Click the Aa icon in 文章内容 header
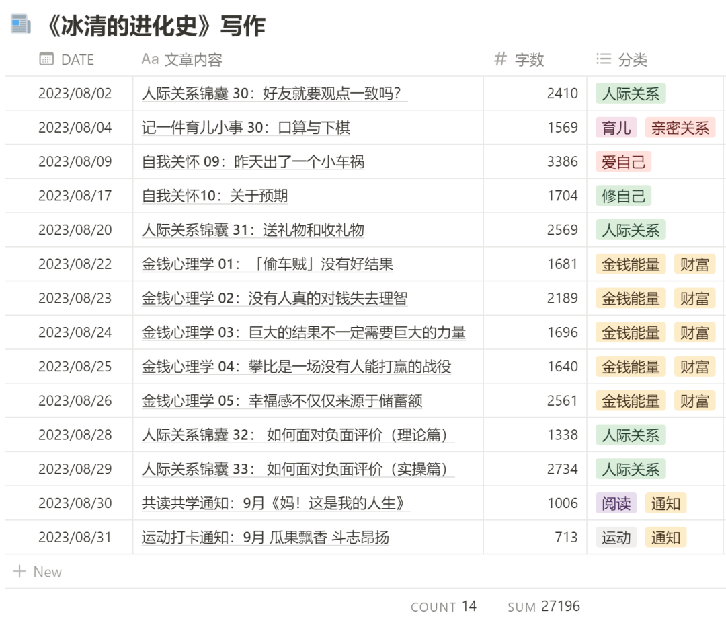Screen dimensions: 726x627 point(150,59)
